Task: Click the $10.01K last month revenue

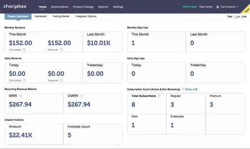Action: click(99, 43)
